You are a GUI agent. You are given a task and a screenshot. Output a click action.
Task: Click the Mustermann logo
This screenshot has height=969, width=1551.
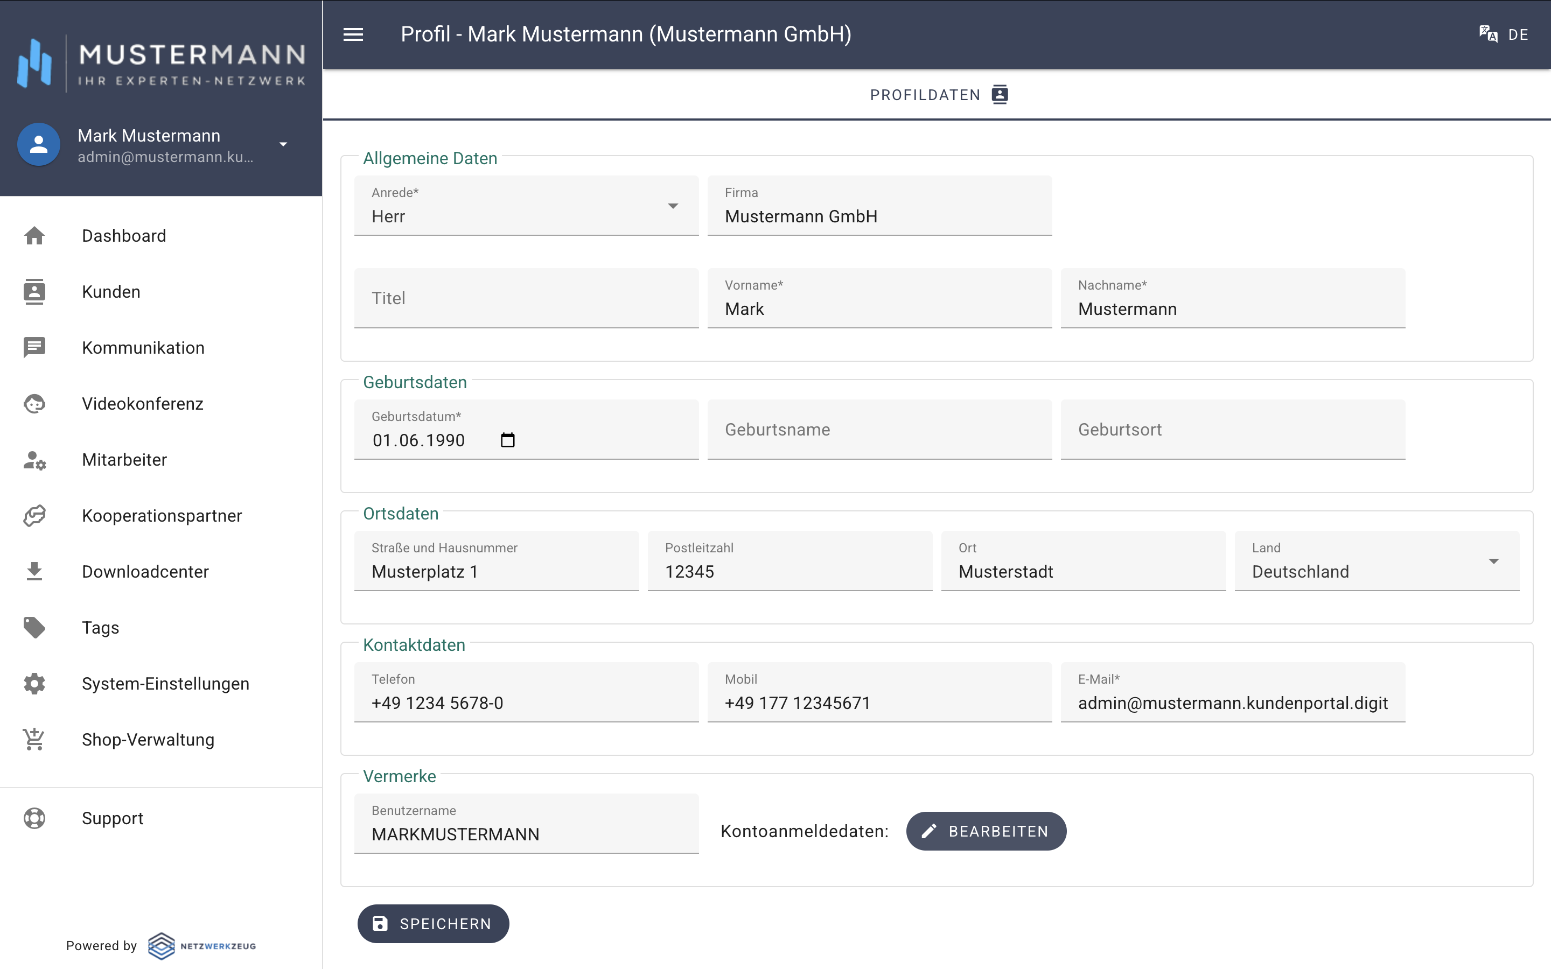(x=161, y=64)
